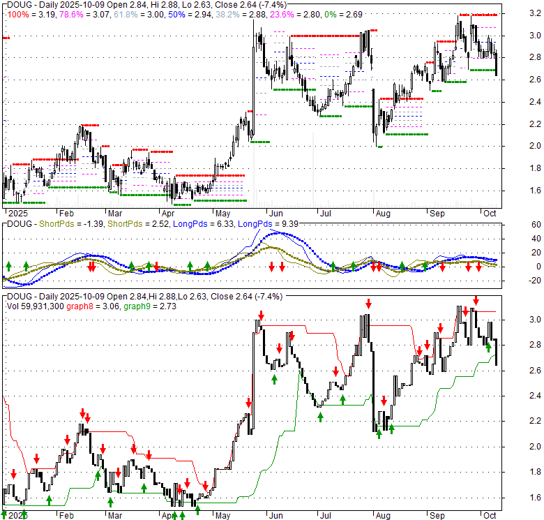Click the 1.8 price label on bottom chart axis
Viewport: 544px width, 520px height.
535,472
